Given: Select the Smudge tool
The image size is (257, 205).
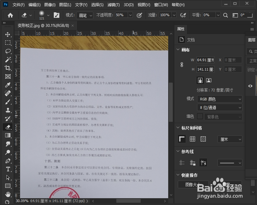Looking at the screenshot, I should click(x=7, y=144).
